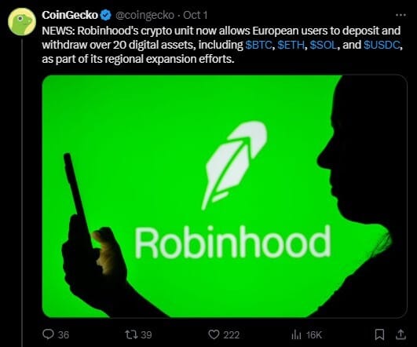Viewport: 417px width, 347px height.
Task: Click the $BTC cashtag
Action: coord(258,45)
